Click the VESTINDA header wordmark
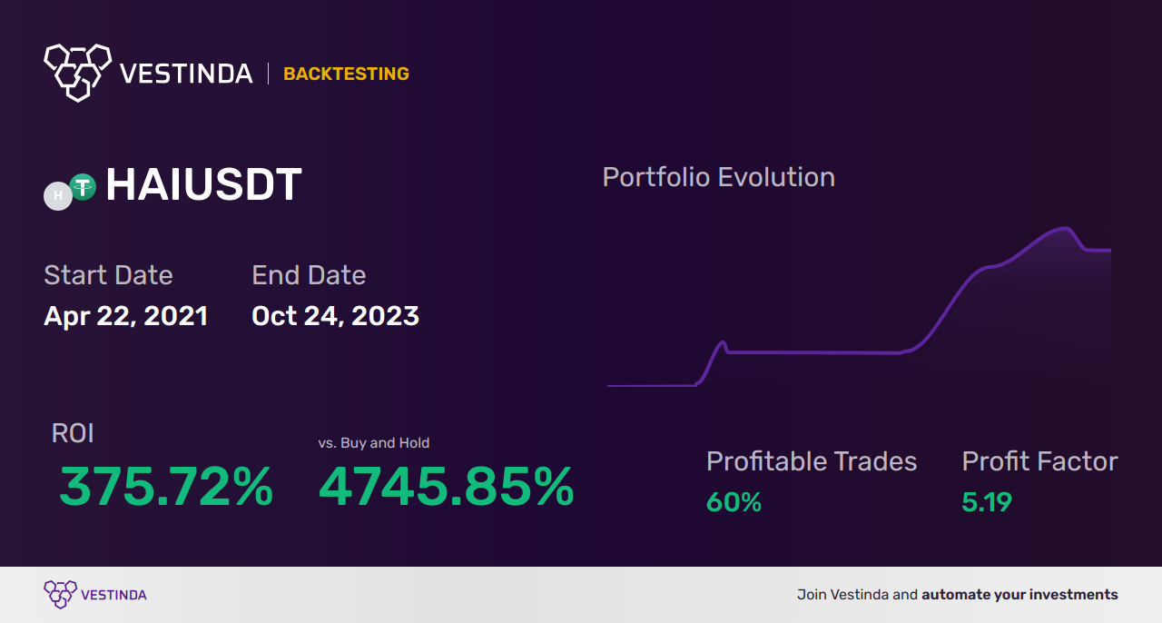Viewport: 1162px width, 623px height. point(186,74)
